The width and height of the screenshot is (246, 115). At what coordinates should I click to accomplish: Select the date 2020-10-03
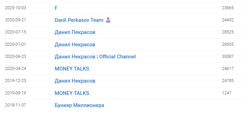tap(16, 8)
